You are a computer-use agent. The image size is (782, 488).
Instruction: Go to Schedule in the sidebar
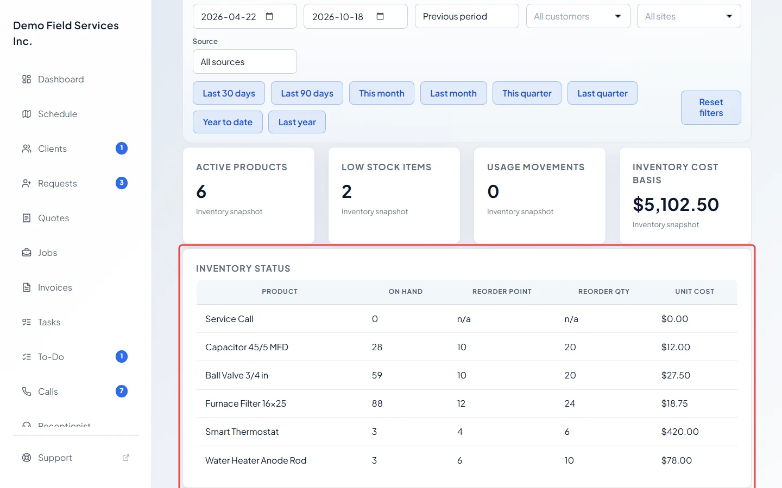click(x=76, y=114)
